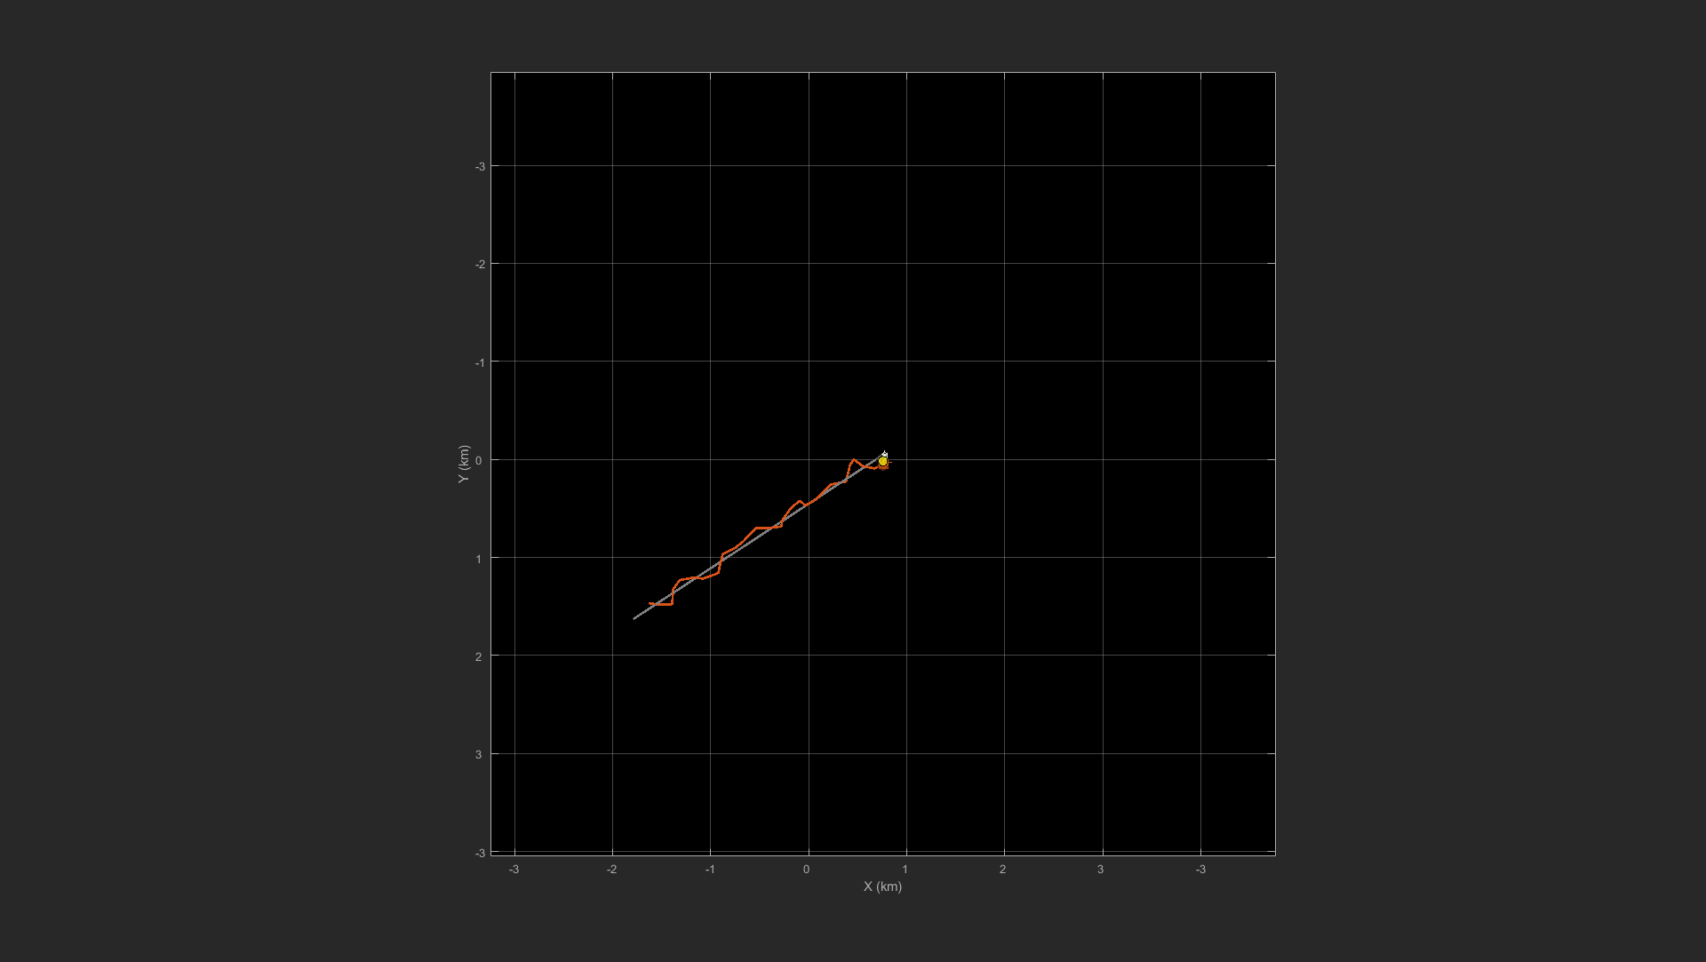This screenshot has width=1706, height=962.
Task: Click the X (km) axis label
Action: (x=882, y=886)
